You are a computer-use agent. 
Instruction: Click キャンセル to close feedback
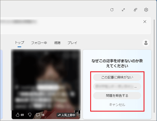pyautogui.click(x=117, y=105)
